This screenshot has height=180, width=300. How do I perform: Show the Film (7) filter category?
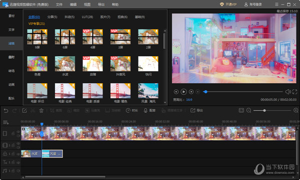[x=105, y=17]
